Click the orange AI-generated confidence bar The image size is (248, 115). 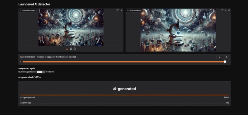pos(124,95)
